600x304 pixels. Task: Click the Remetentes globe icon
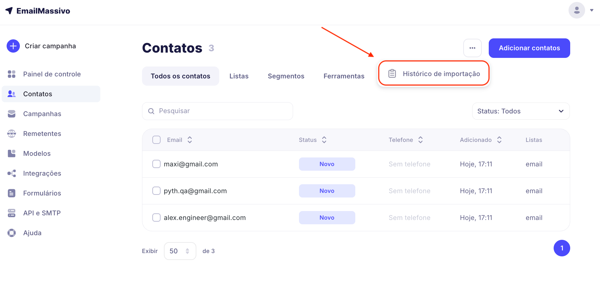click(12, 134)
